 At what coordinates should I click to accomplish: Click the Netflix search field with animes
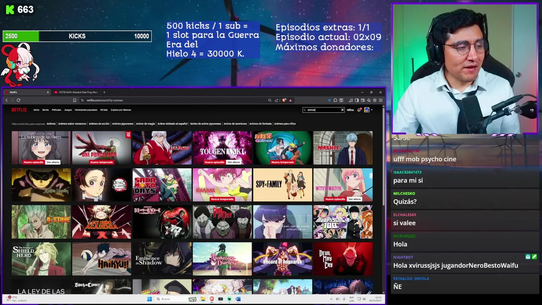(324, 110)
